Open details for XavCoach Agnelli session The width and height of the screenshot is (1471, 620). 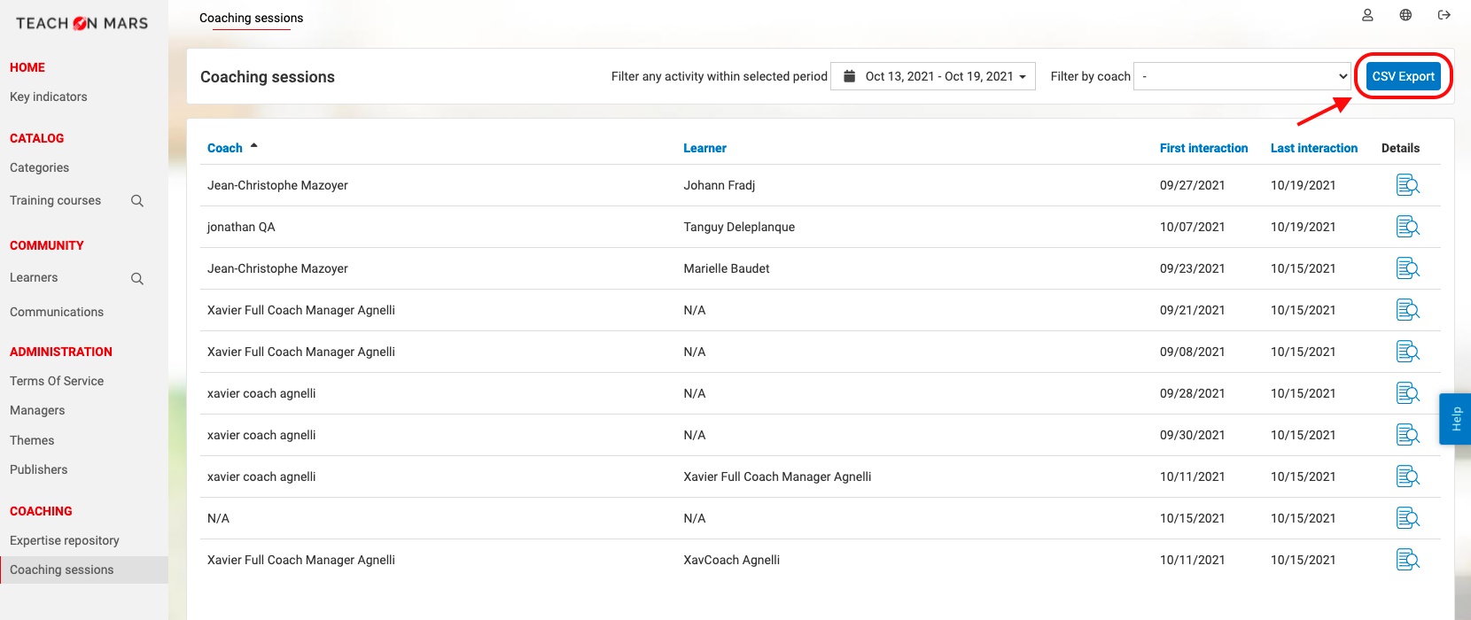pyautogui.click(x=1407, y=560)
